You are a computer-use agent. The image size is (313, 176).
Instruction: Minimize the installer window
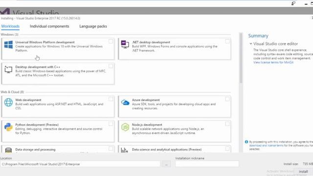(306, 3)
